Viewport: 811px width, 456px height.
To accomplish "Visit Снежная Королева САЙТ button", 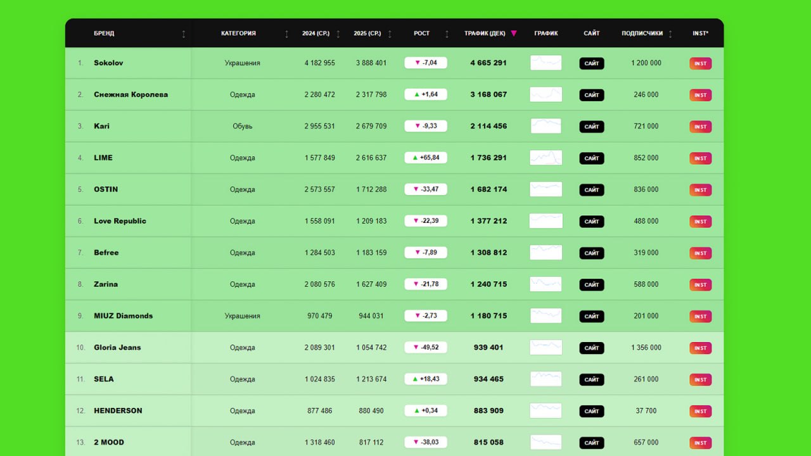I will (592, 95).
